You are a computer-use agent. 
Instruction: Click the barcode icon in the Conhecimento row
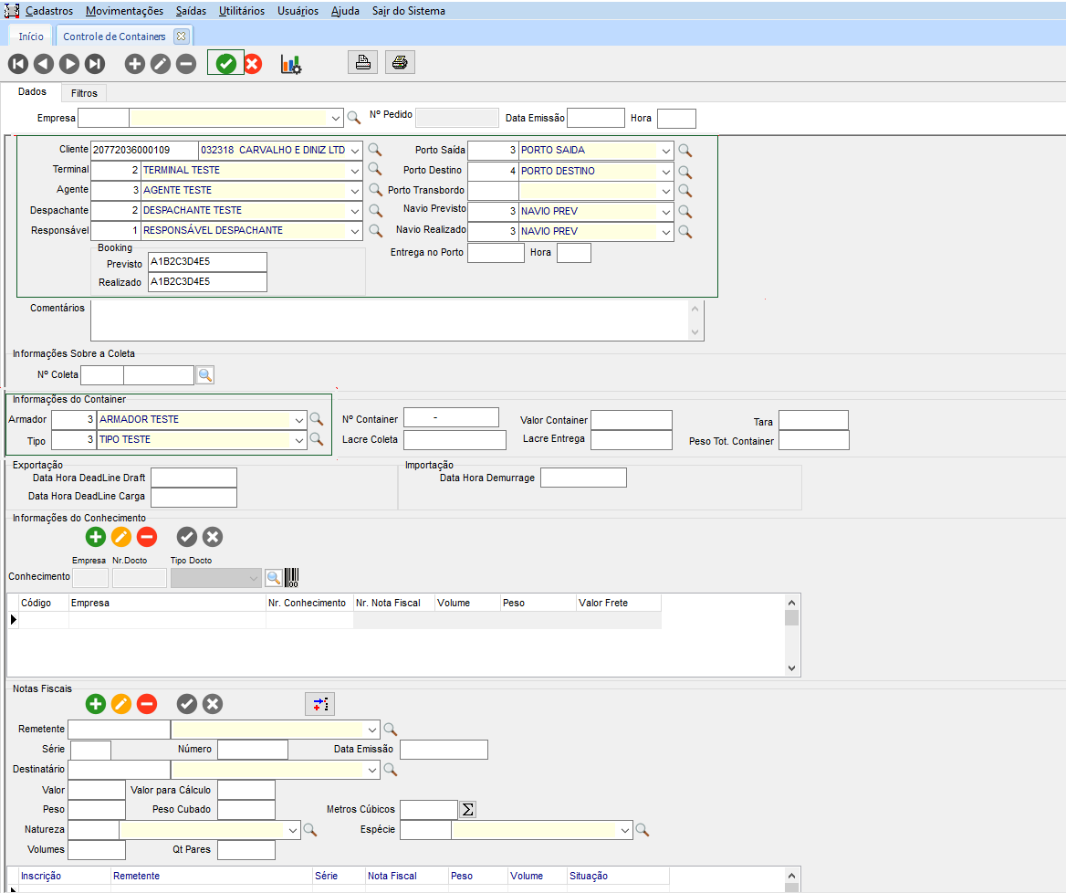pos(292,577)
